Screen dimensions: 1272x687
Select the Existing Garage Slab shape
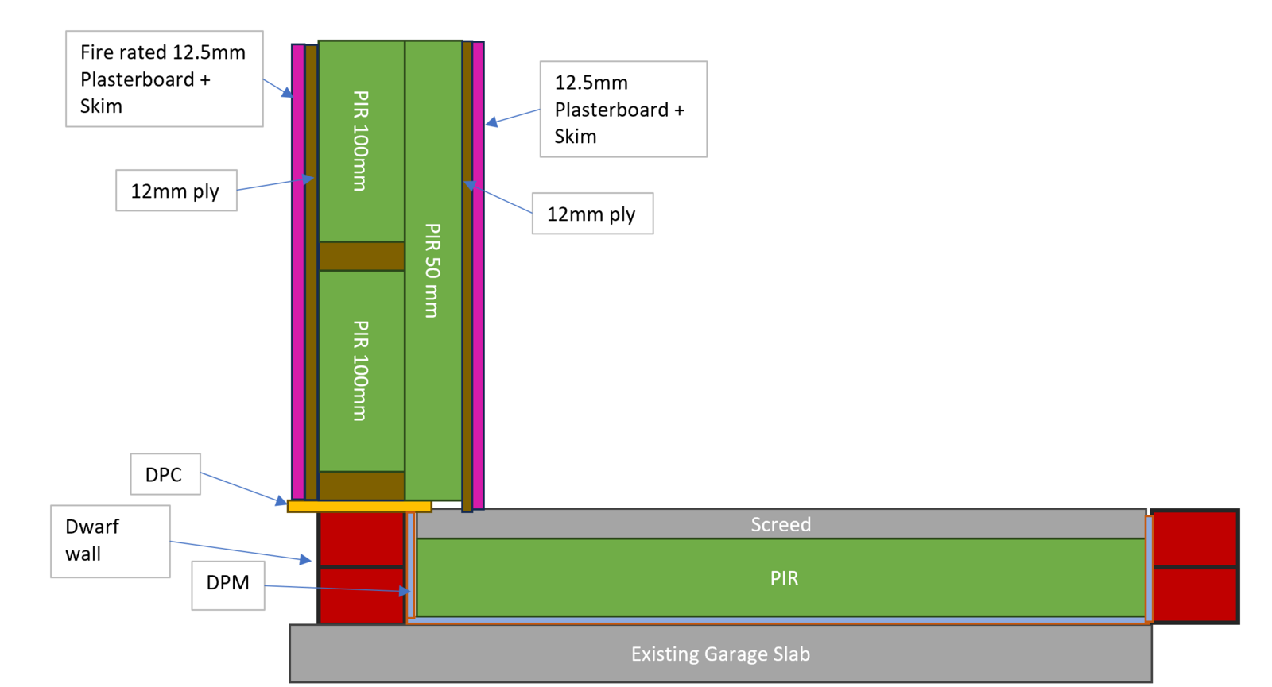(720, 654)
